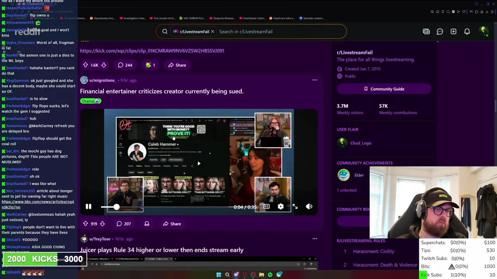
Task: Seek using the video progress slider handle
Action: click(x=116, y=207)
